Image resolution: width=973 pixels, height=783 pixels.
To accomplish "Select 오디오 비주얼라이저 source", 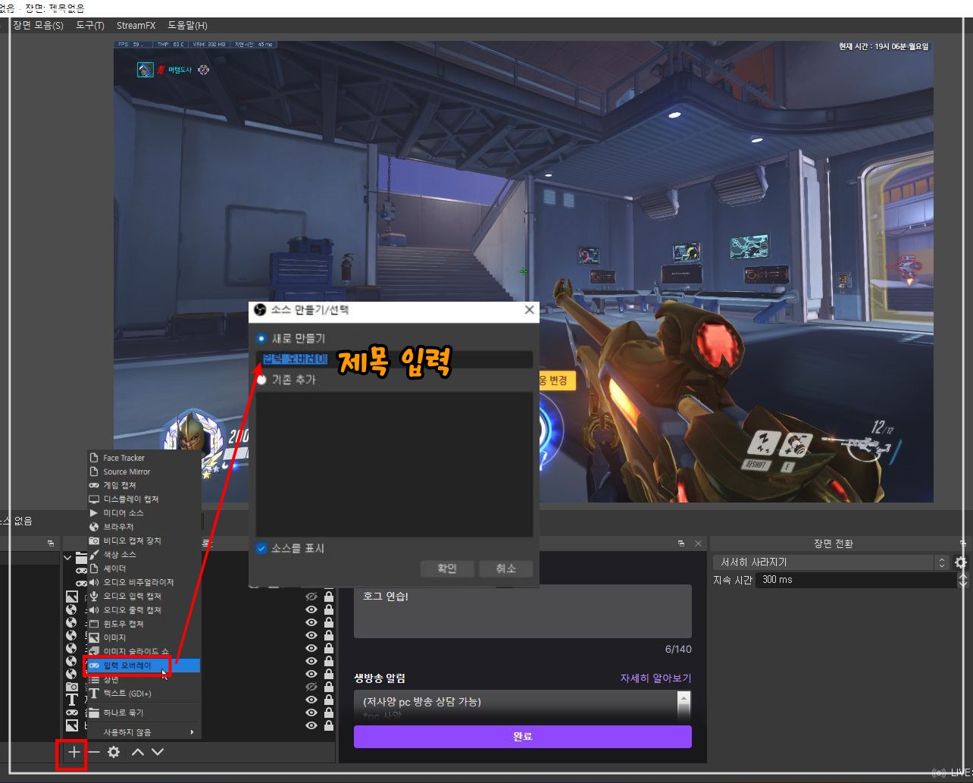I will click(144, 582).
